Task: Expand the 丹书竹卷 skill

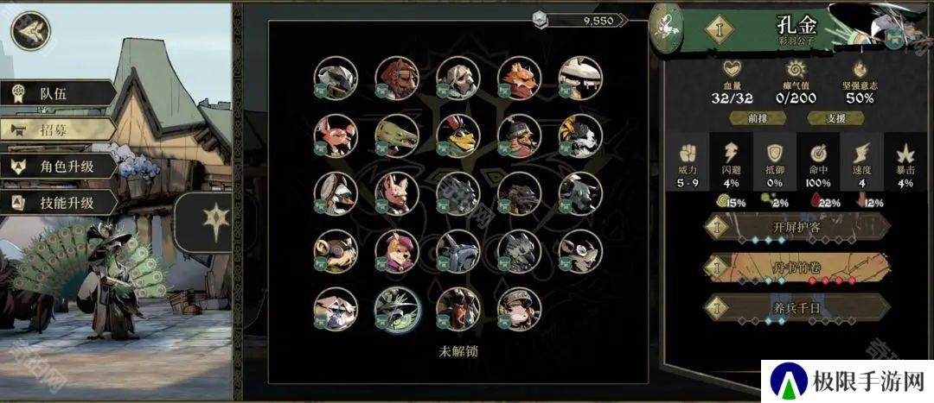Action: click(797, 268)
